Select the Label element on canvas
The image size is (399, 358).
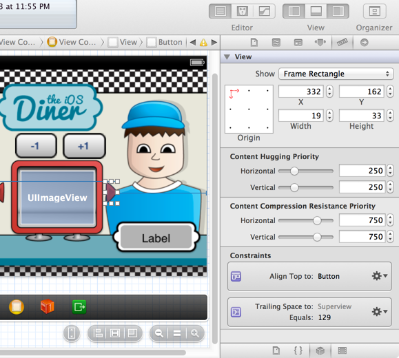[x=156, y=238]
